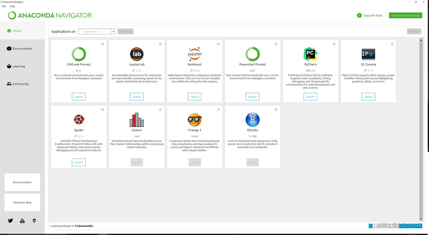Click the JupyterLab update arrow version 2.1.5

coord(137,71)
